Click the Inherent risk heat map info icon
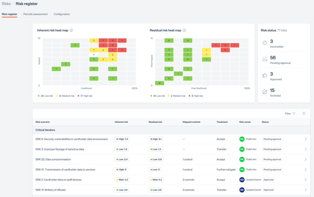 coord(71,30)
